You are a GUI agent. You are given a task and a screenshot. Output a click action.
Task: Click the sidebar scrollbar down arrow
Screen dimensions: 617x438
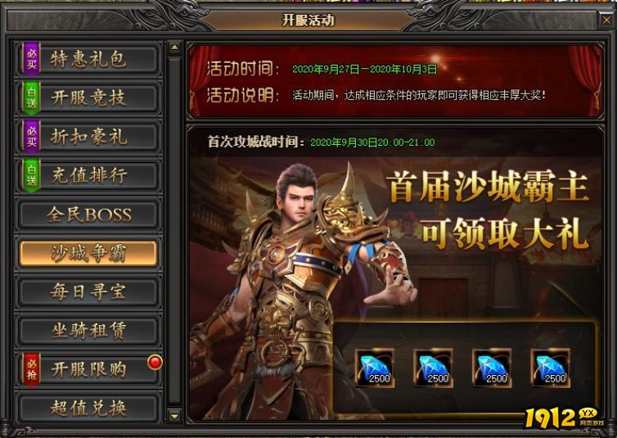174,416
